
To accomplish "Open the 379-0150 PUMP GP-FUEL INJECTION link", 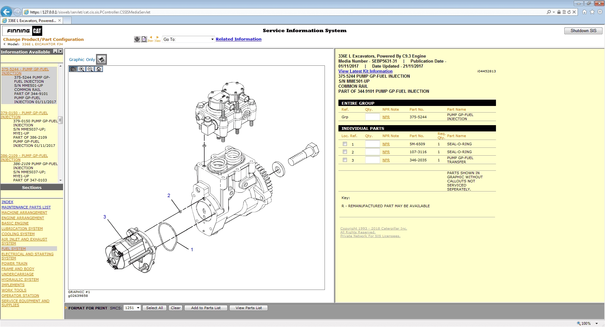I will 24,115.
